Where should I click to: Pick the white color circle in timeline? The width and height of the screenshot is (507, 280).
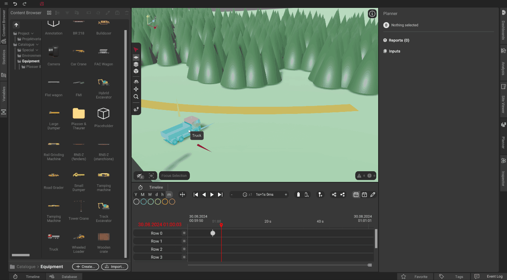pyautogui.click(x=136, y=202)
